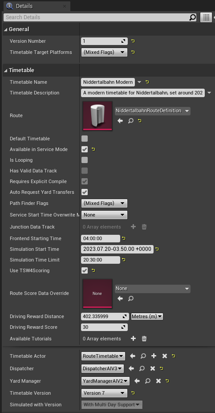Open Timetable Target Platforms dropdown
215x413 pixels.
coord(104,52)
